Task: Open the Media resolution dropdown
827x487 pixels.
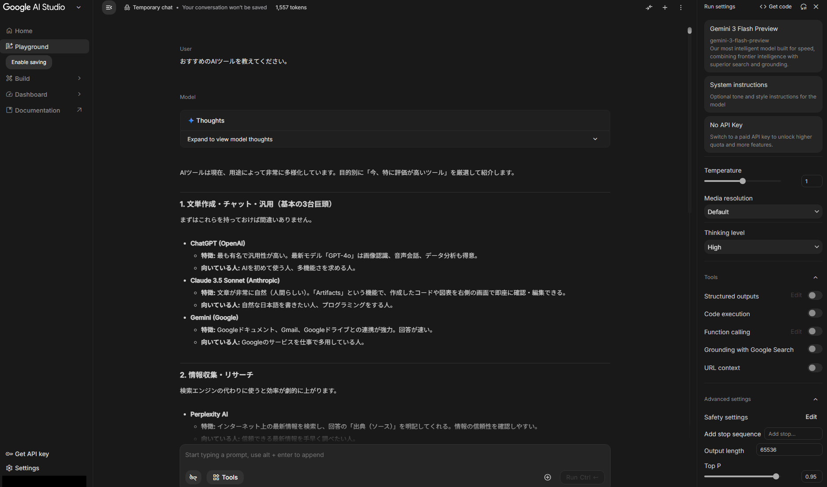Action: tap(763, 212)
